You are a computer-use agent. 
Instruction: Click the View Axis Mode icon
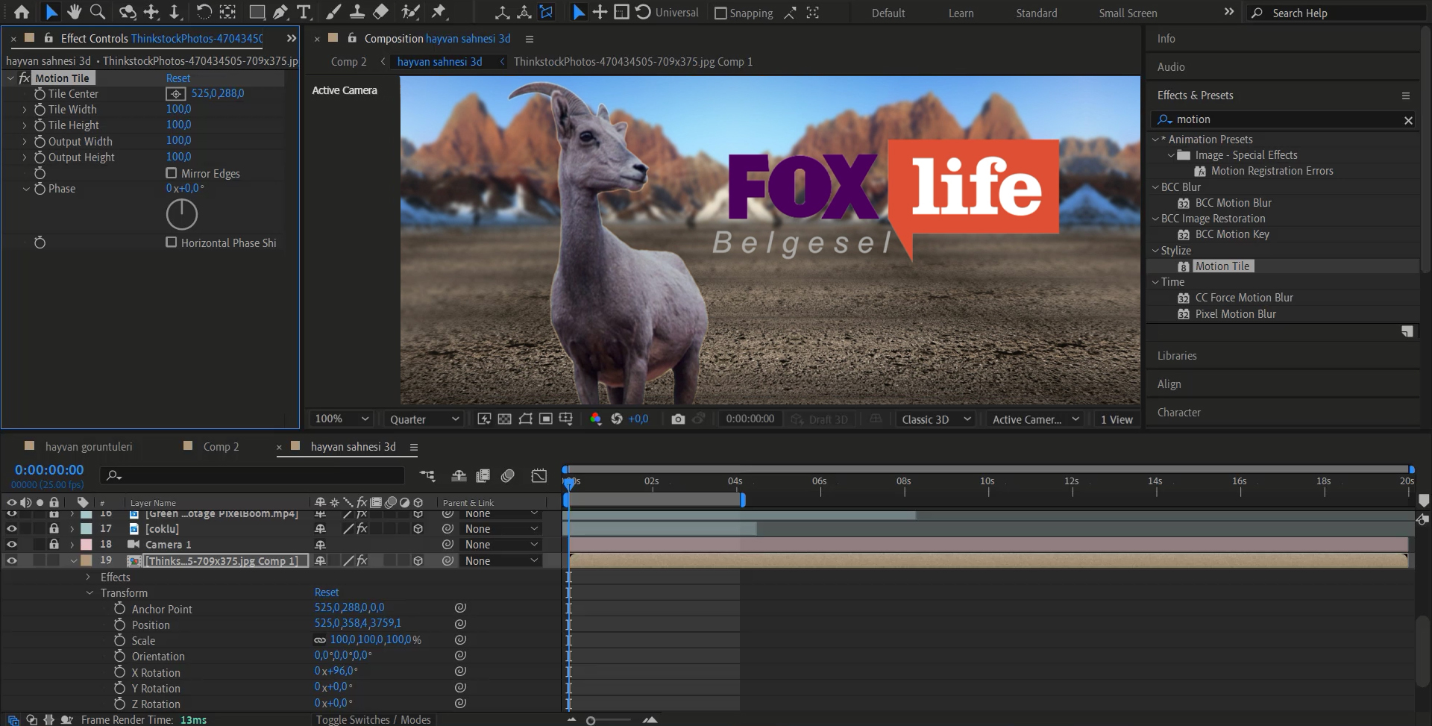(547, 13)
